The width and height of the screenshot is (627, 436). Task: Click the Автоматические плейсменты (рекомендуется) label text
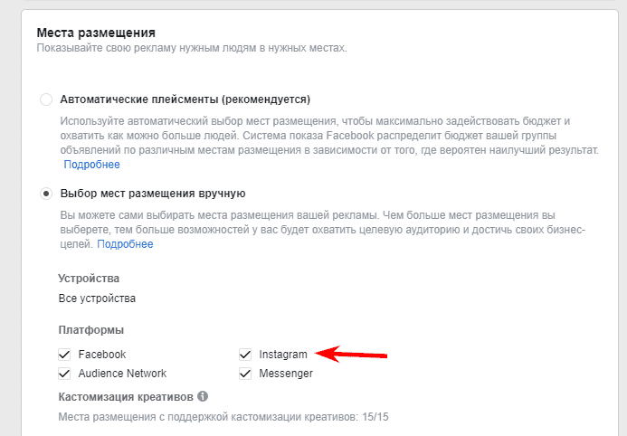pyautogui.click(x=185, y=100)
